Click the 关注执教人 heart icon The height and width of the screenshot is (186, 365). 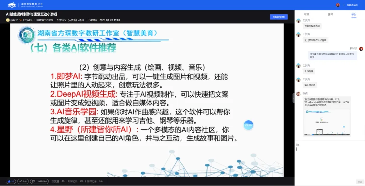click(x=21, y=20)
